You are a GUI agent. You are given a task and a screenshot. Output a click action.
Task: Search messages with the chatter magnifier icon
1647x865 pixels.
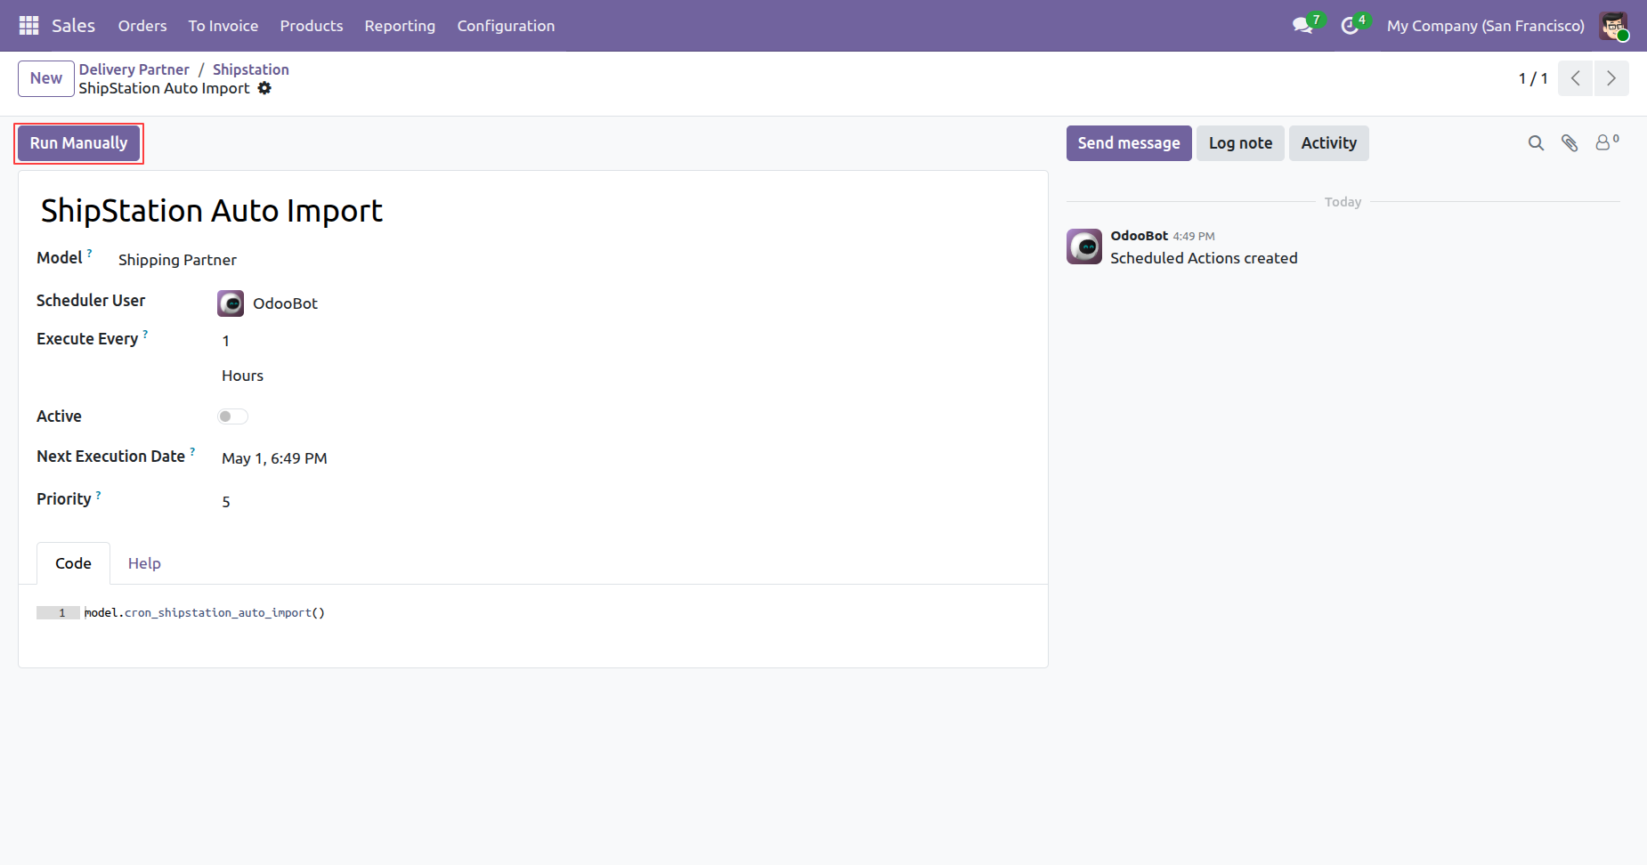(x=1536, y=143)
